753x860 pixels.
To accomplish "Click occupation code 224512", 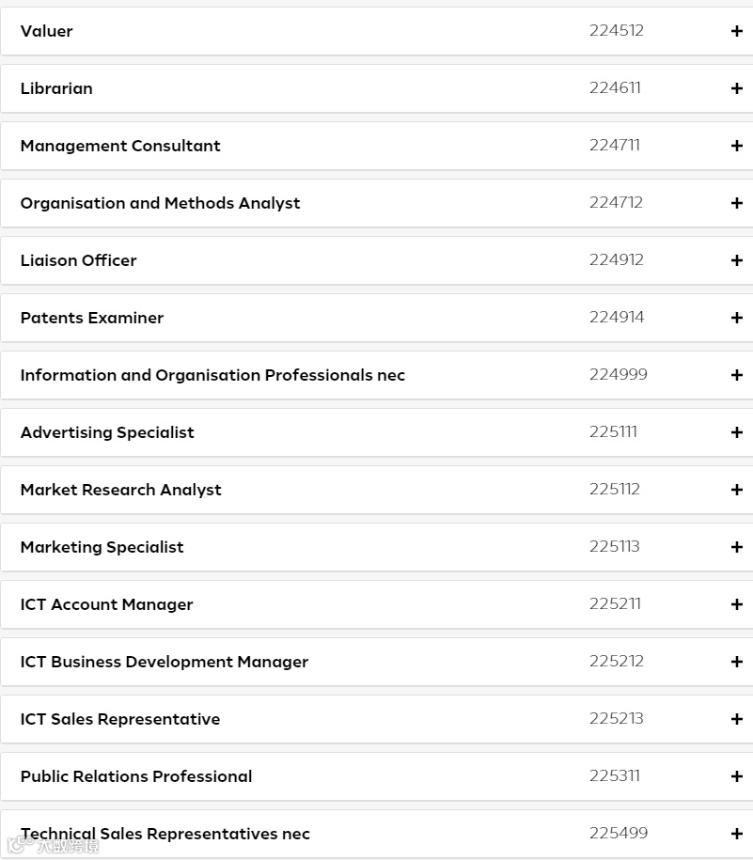I will click(x=617, y=30).
